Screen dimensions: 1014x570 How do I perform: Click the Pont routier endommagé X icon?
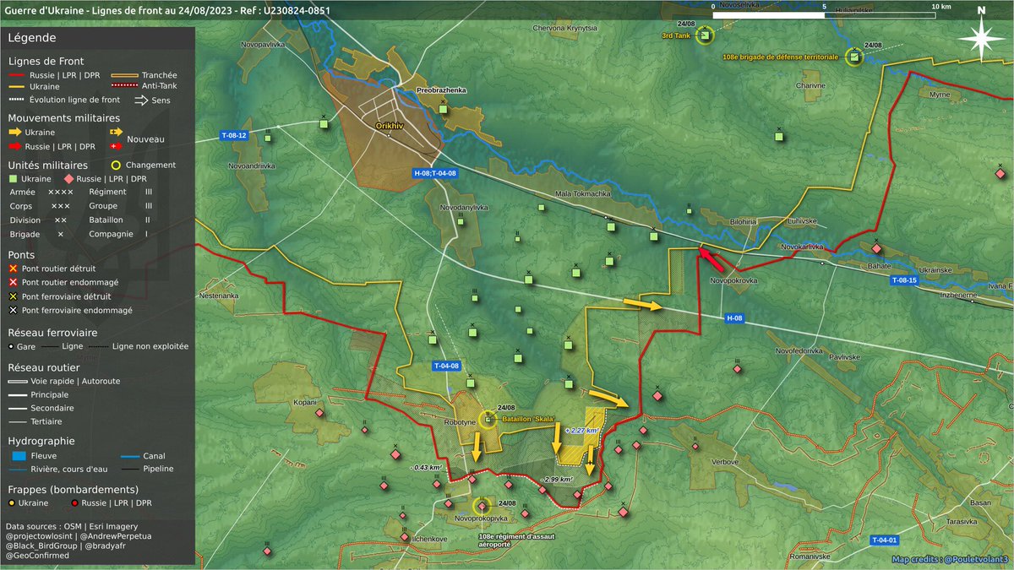[14, 282]
